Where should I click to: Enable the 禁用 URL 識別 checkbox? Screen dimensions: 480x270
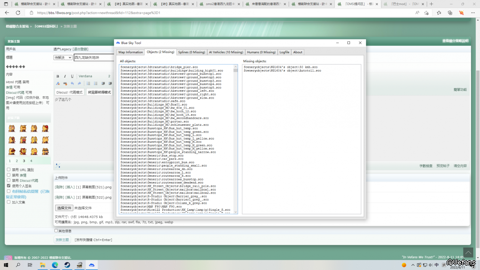click(x=9, y=170)
